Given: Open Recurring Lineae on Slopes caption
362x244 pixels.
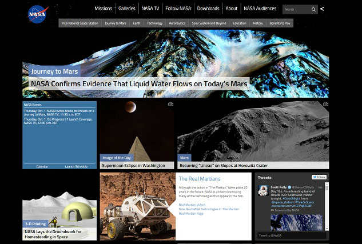Looking at the screenshot, I should pos(253,165).
